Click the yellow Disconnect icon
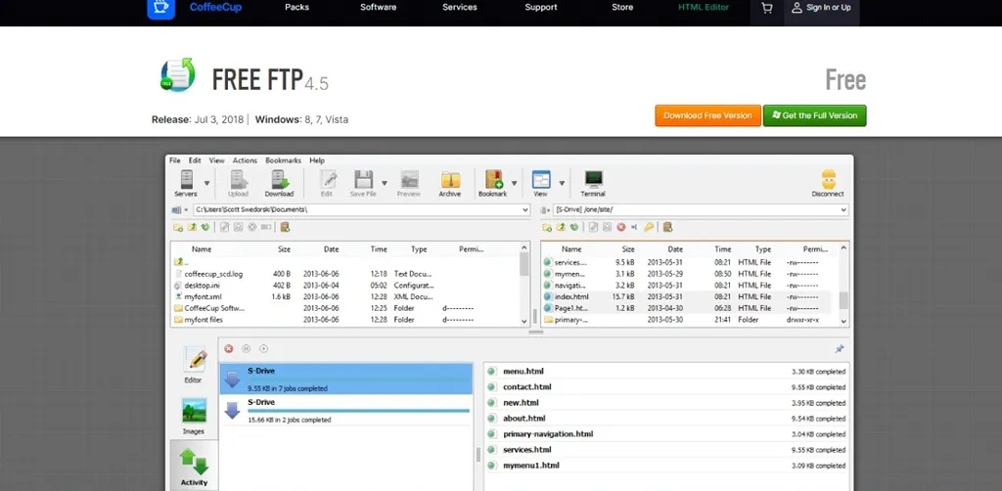Viewport: 1002px width, 491px height. click(x=828, y=179)
